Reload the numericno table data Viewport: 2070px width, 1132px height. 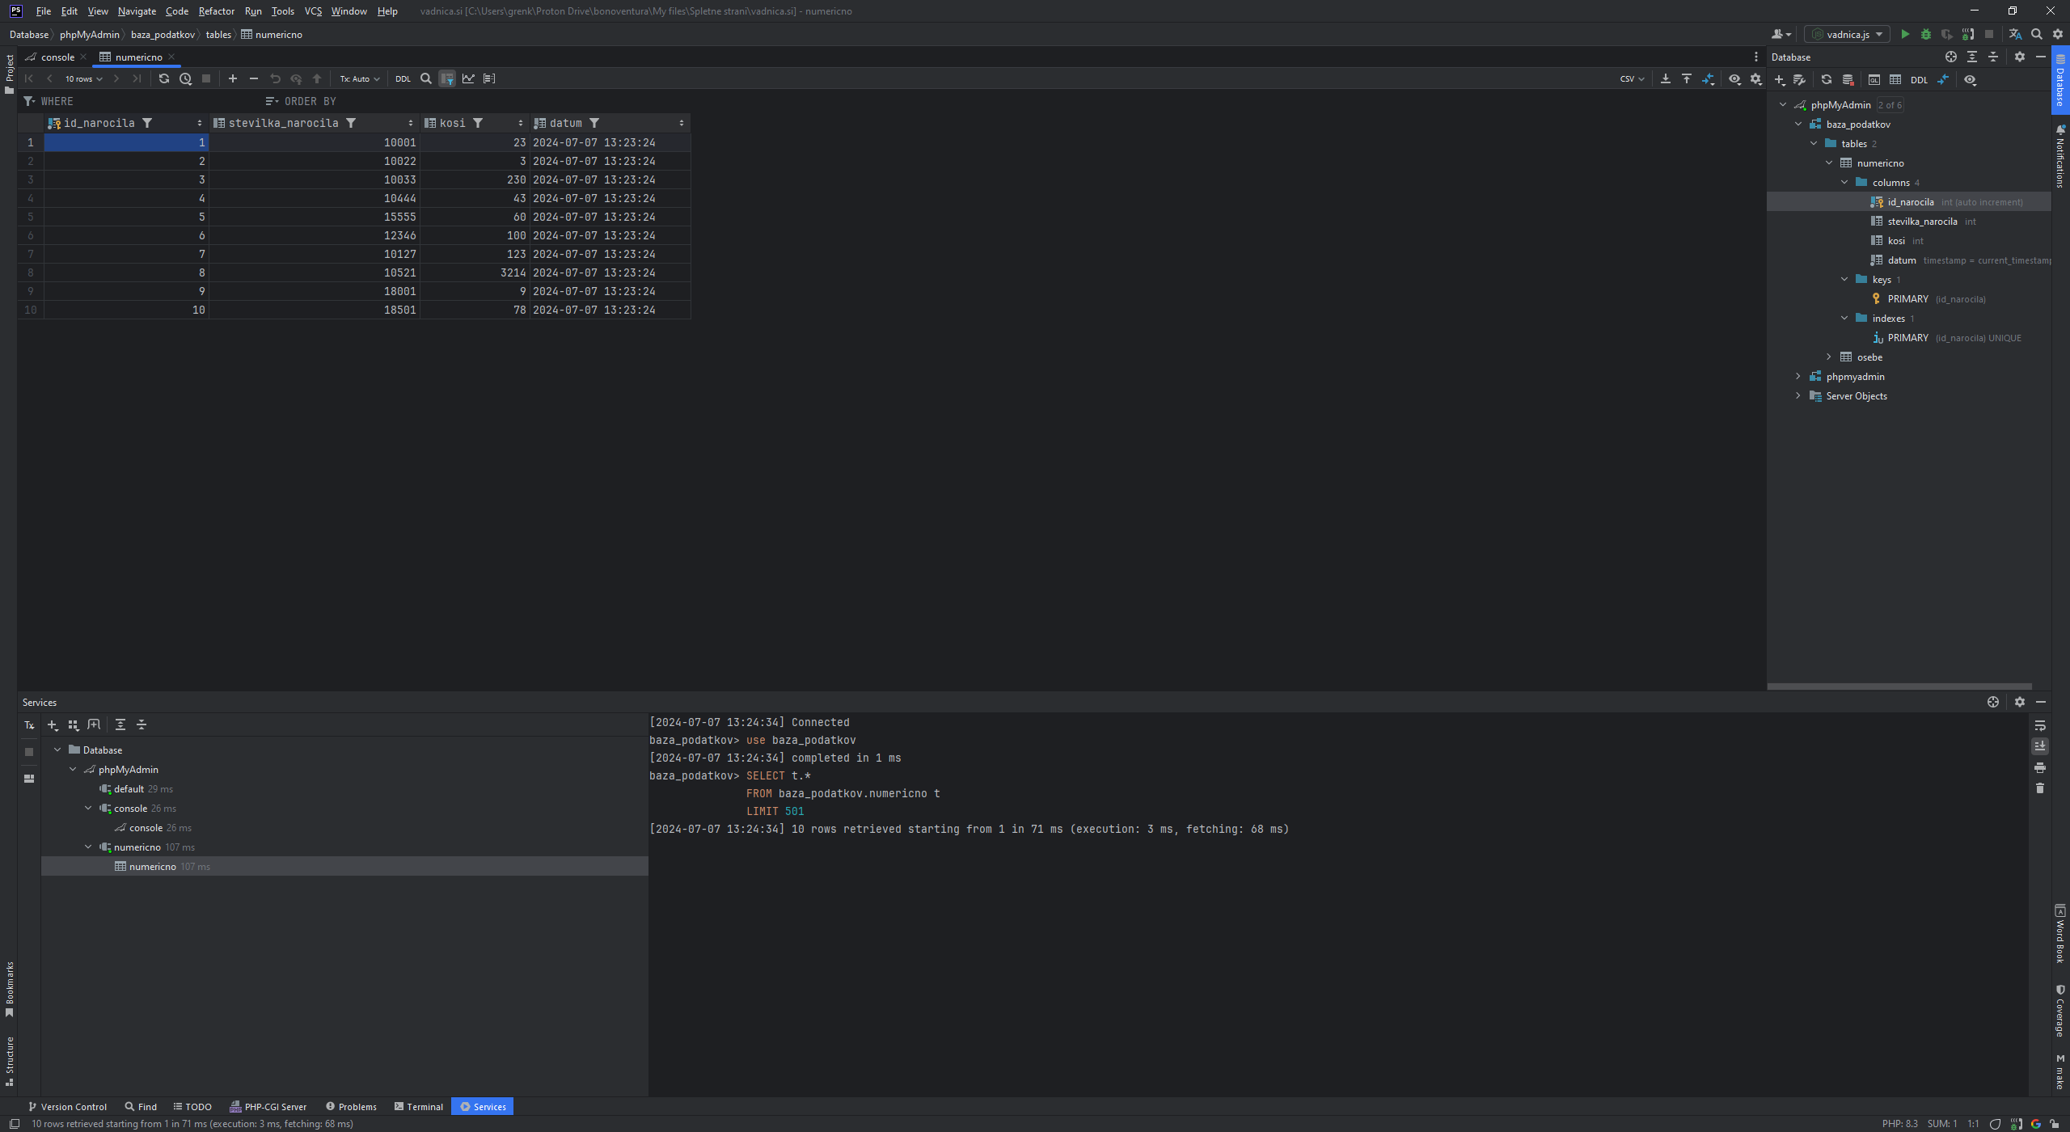point(164,78)
